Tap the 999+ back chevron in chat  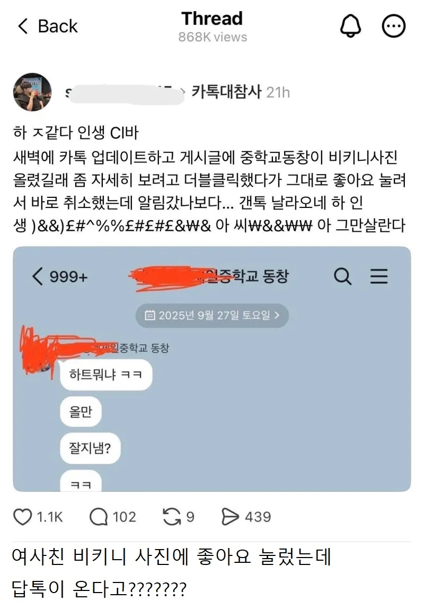pos(38,276)
